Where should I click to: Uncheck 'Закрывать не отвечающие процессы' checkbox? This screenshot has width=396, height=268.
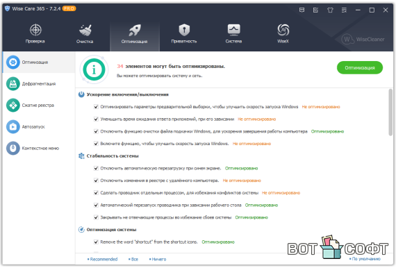click(x=96, y=217)
